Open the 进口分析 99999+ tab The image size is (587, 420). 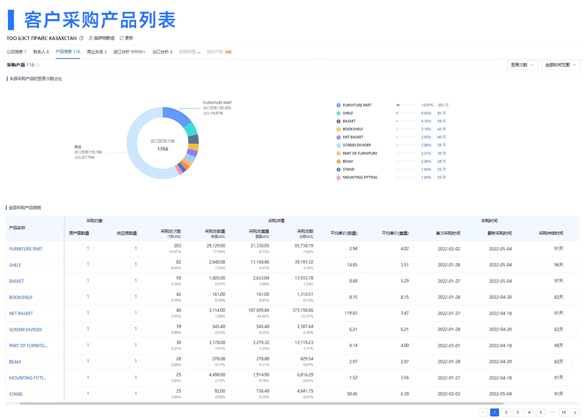pyautogui.click(x=129, y=52)
